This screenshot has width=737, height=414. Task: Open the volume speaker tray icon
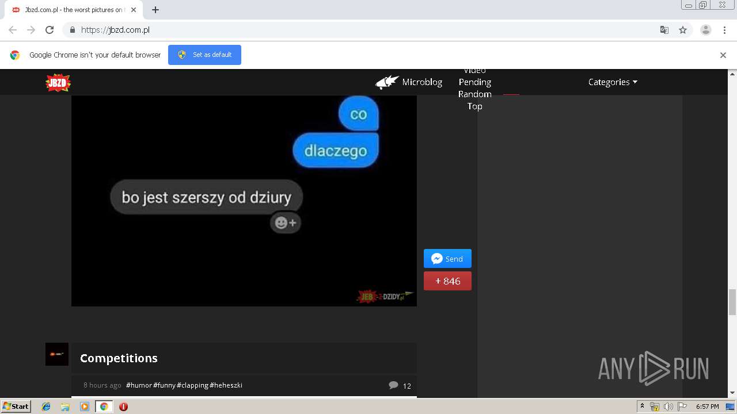tap(668, 407)
